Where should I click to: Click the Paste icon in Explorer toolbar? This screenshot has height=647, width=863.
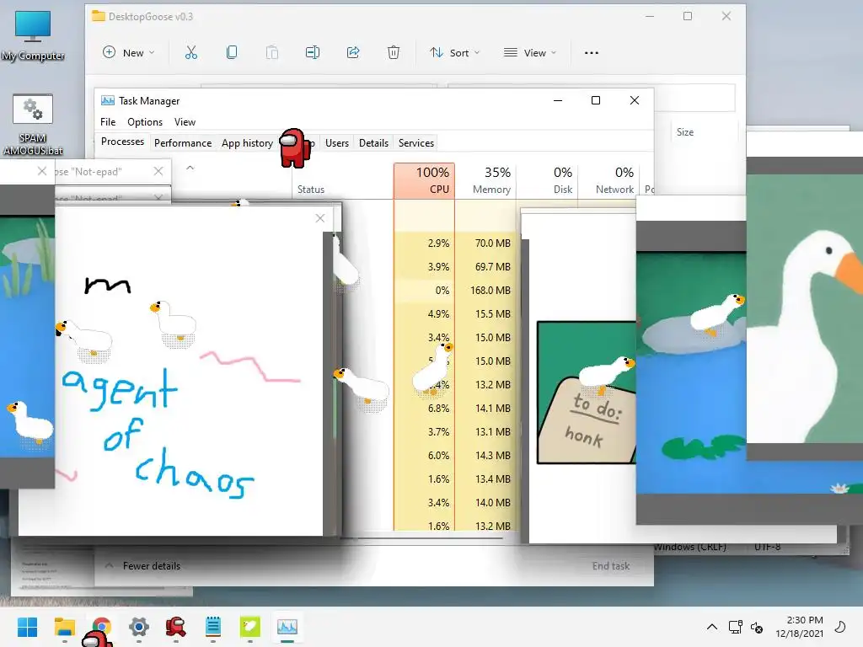pos(272,52)
